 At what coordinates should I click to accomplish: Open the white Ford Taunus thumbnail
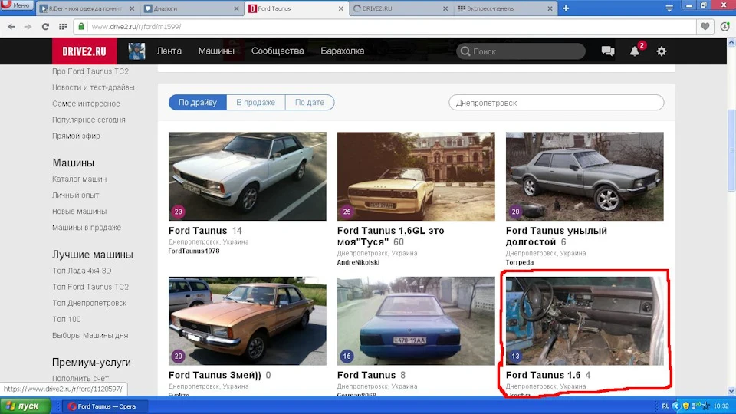tap(248, 176)
